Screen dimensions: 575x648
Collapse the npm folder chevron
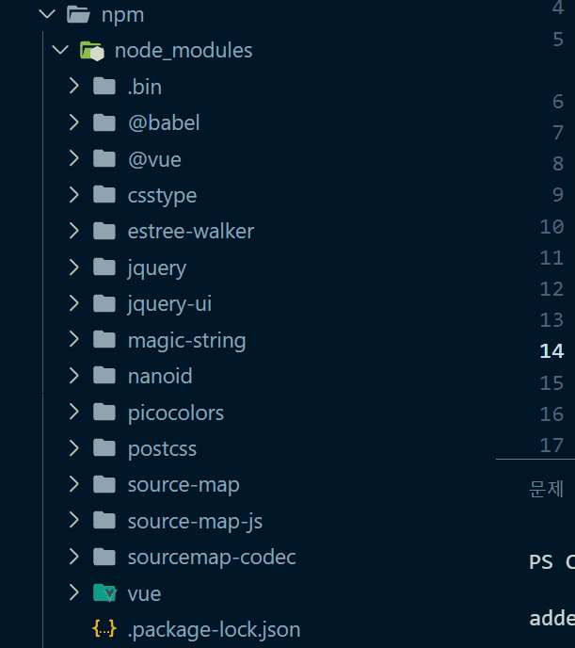click(x=47, y=14)
